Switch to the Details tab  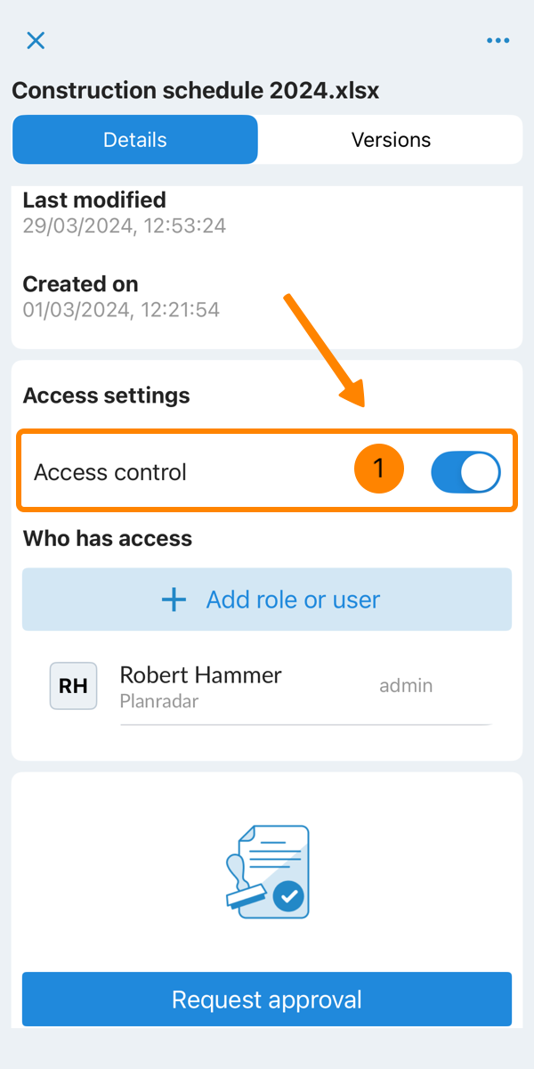135,140
